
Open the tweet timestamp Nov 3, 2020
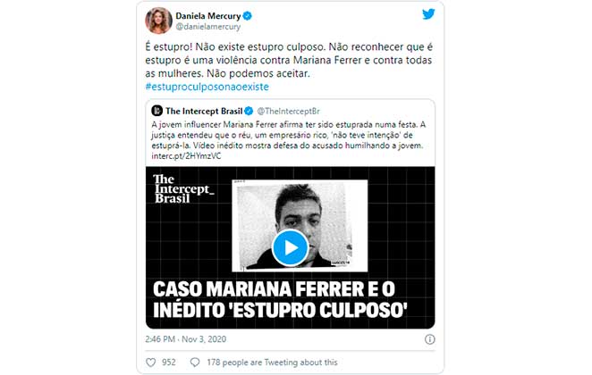click(x=185, y=339)
